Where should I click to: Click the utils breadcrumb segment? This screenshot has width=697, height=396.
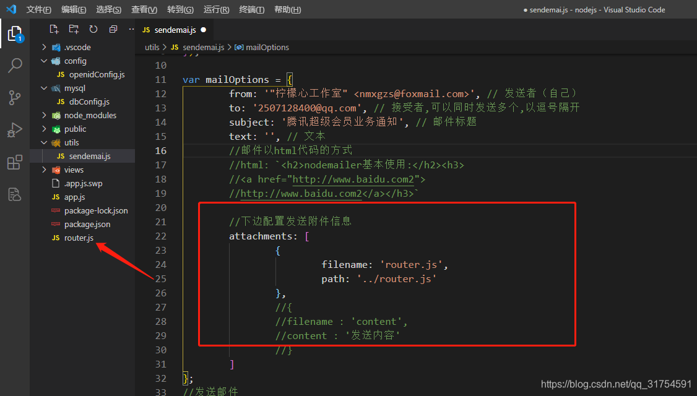(x=152, y=47)
